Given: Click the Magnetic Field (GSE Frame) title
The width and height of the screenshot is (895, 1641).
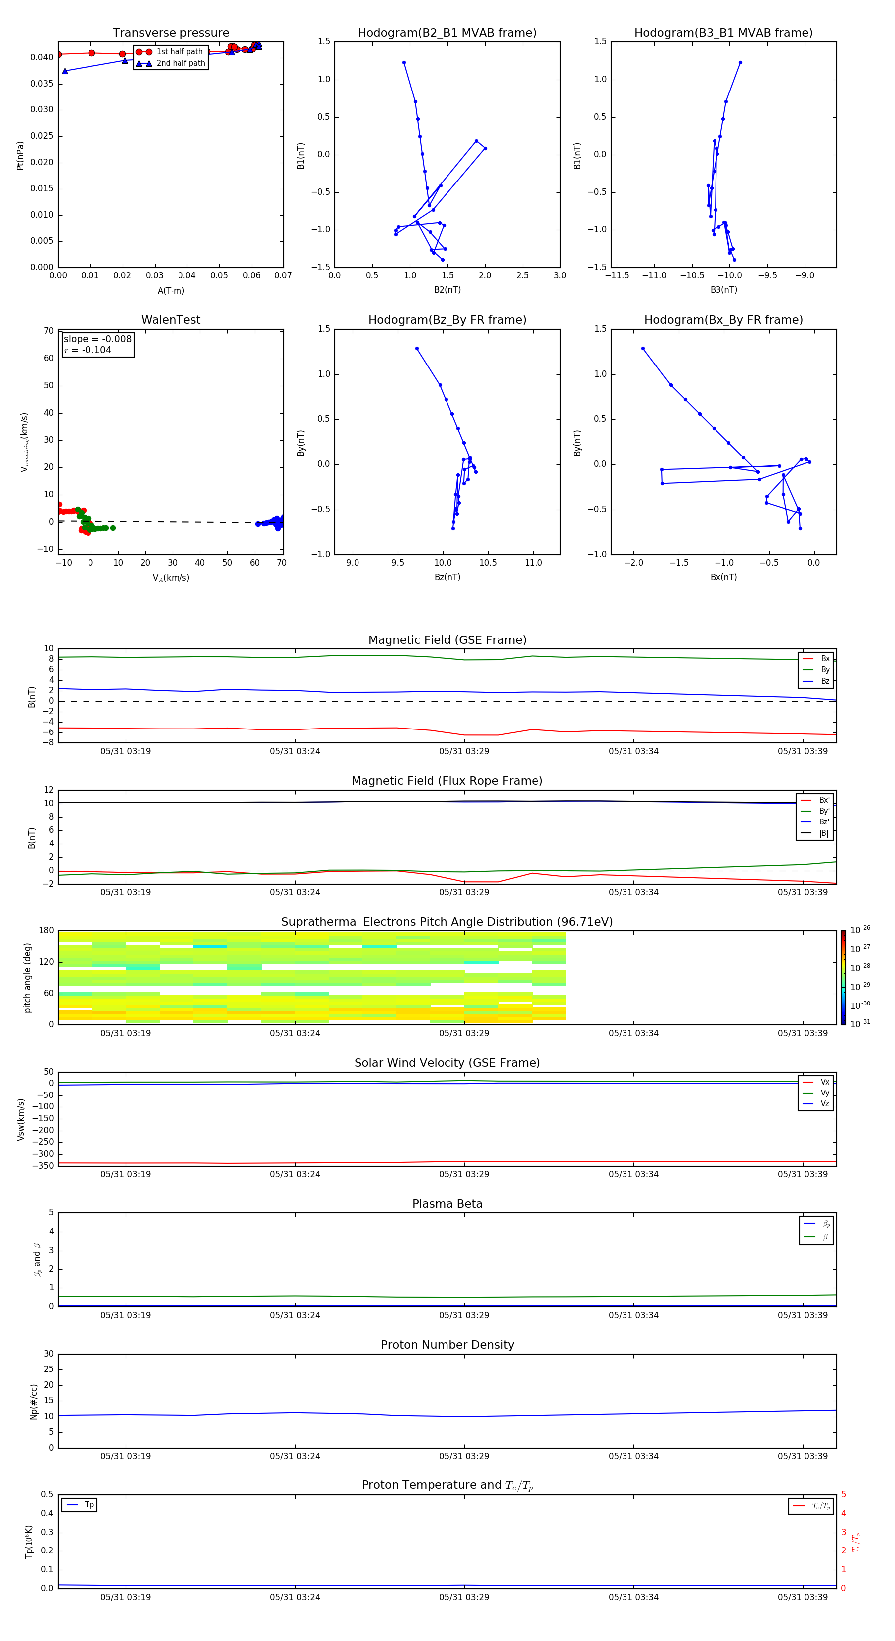Looking at the screenshot, I should (x=447, y=640).
